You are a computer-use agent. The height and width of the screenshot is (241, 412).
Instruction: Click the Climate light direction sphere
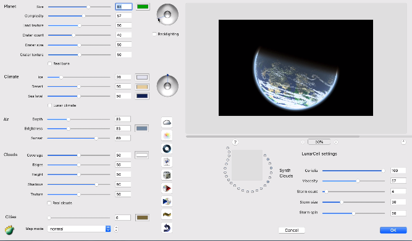pyautogui.click(x=167, y=86)
